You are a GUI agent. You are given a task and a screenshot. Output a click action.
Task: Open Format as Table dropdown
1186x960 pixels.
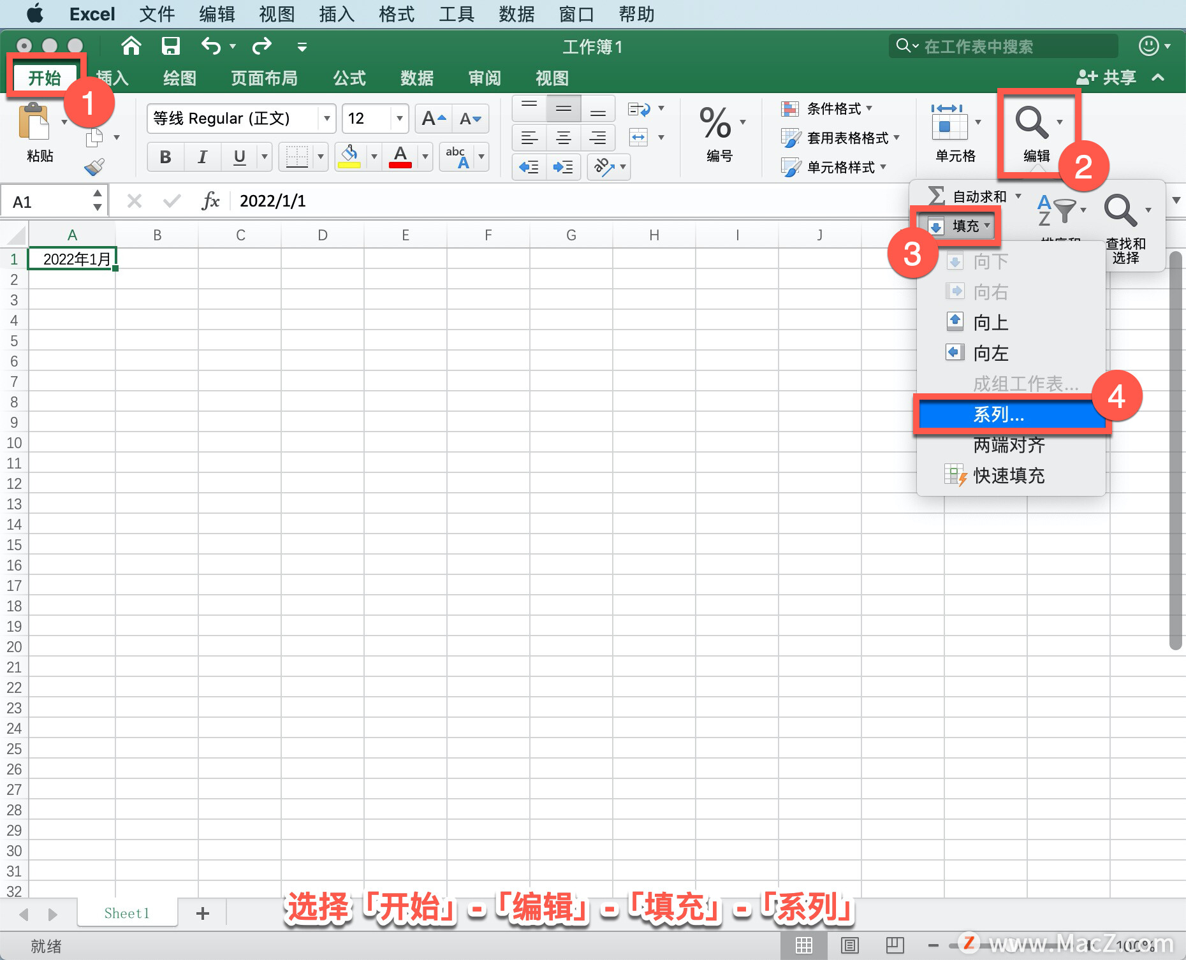pos(840,138)
